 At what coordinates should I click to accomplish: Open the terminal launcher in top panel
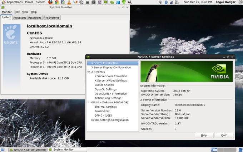coord(94,2)
